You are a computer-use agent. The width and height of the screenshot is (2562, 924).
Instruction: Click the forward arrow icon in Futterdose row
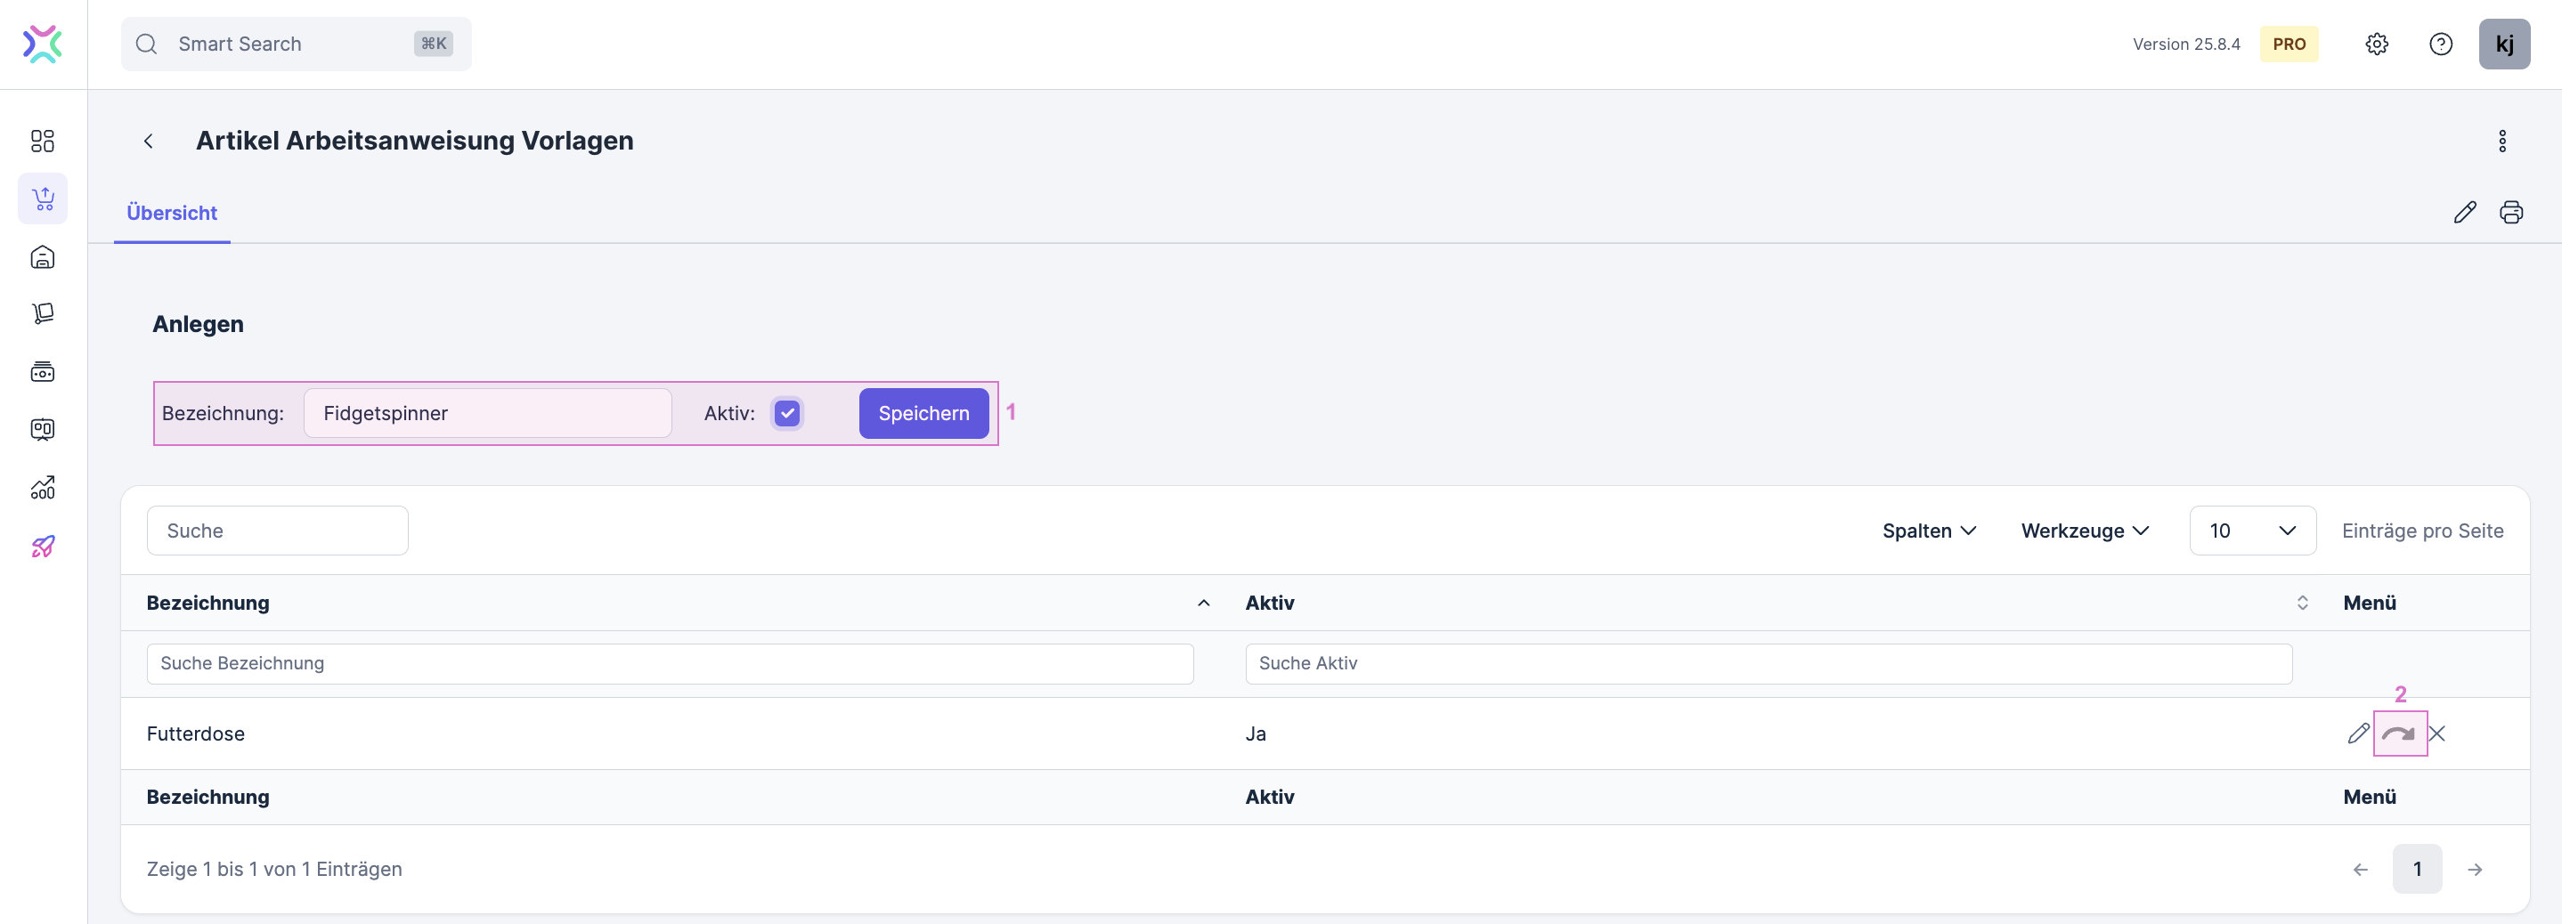2398,734
